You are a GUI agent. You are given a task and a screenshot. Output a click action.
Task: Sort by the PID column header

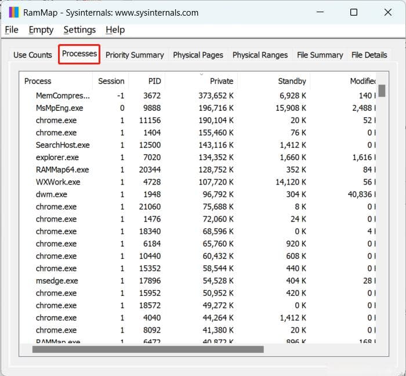[147, 81]
